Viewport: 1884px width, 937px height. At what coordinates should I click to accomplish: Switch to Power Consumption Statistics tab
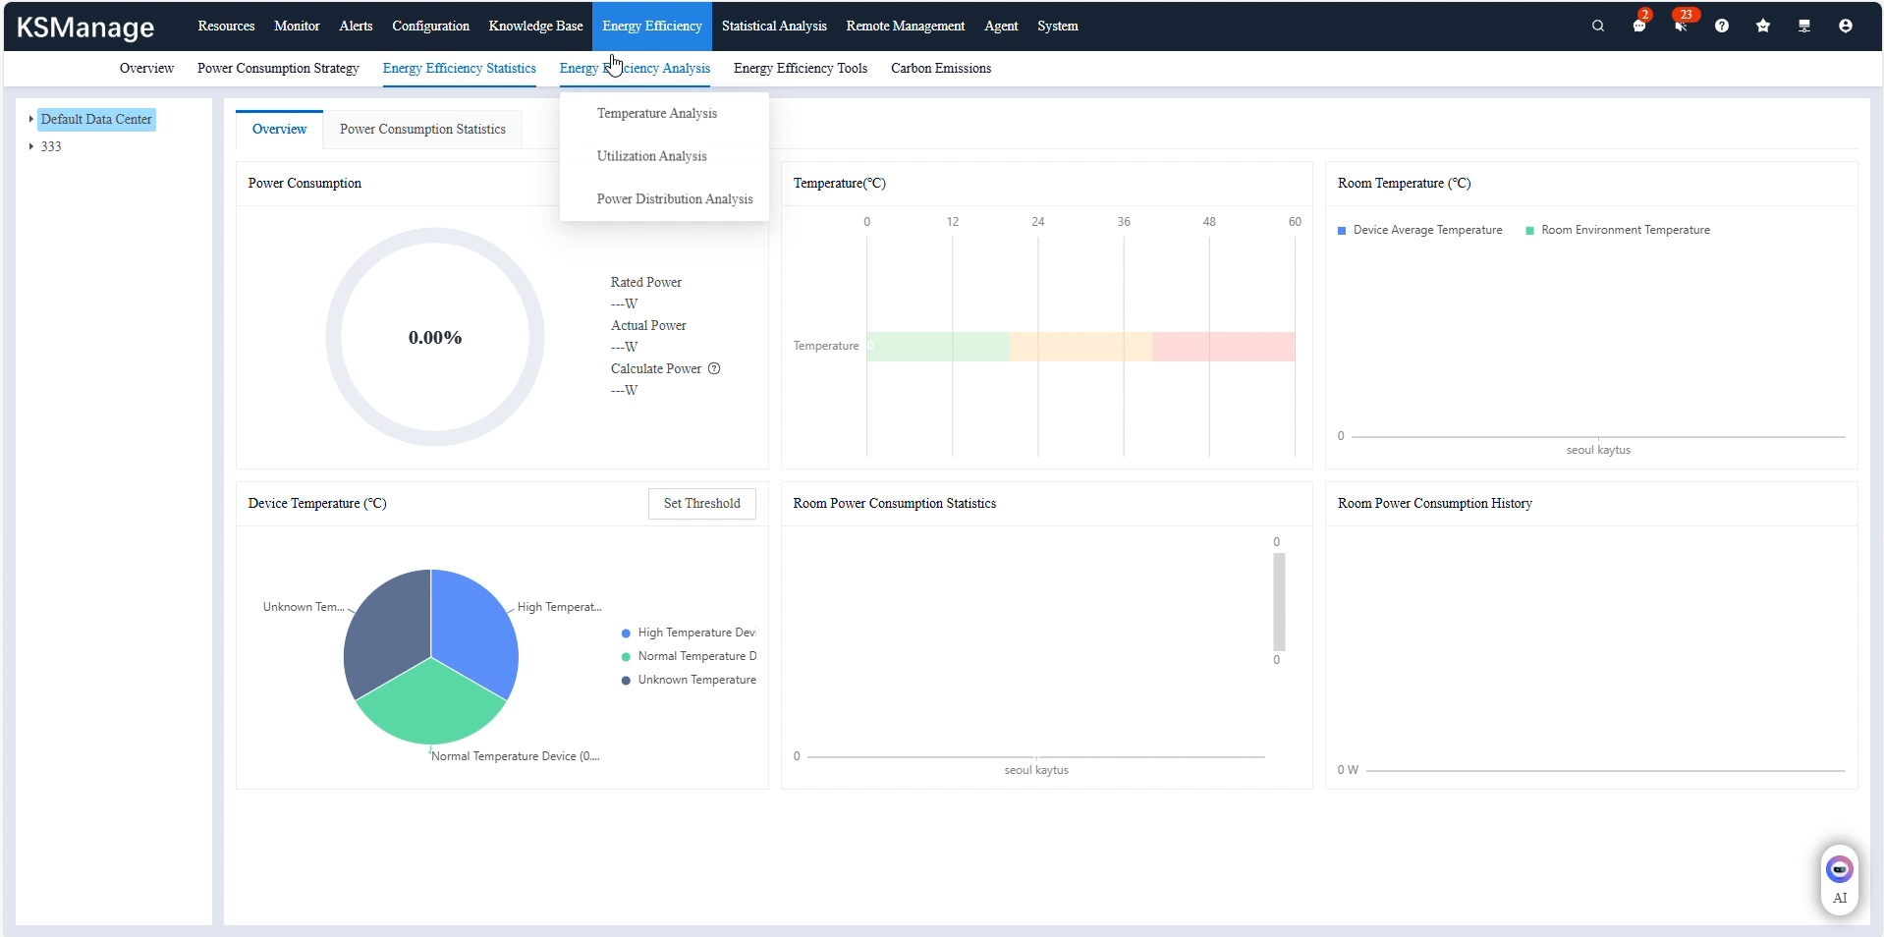[x=422, y=130]
